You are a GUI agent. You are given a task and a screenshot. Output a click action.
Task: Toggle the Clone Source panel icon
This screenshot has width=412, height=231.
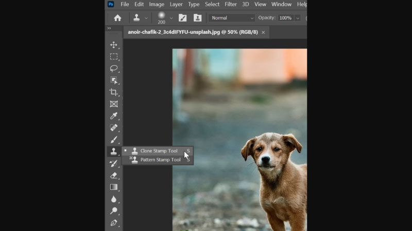point(197,18)
